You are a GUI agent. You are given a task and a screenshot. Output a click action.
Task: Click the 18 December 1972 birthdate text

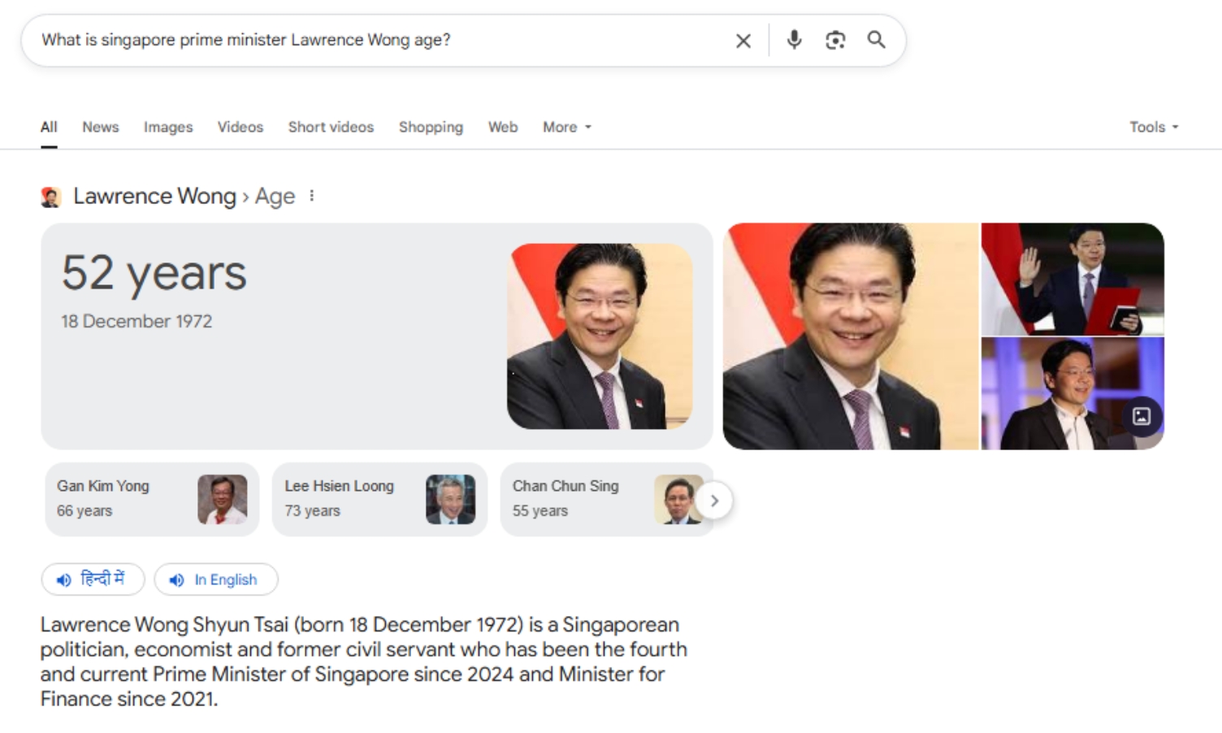(x=136, y=321)
